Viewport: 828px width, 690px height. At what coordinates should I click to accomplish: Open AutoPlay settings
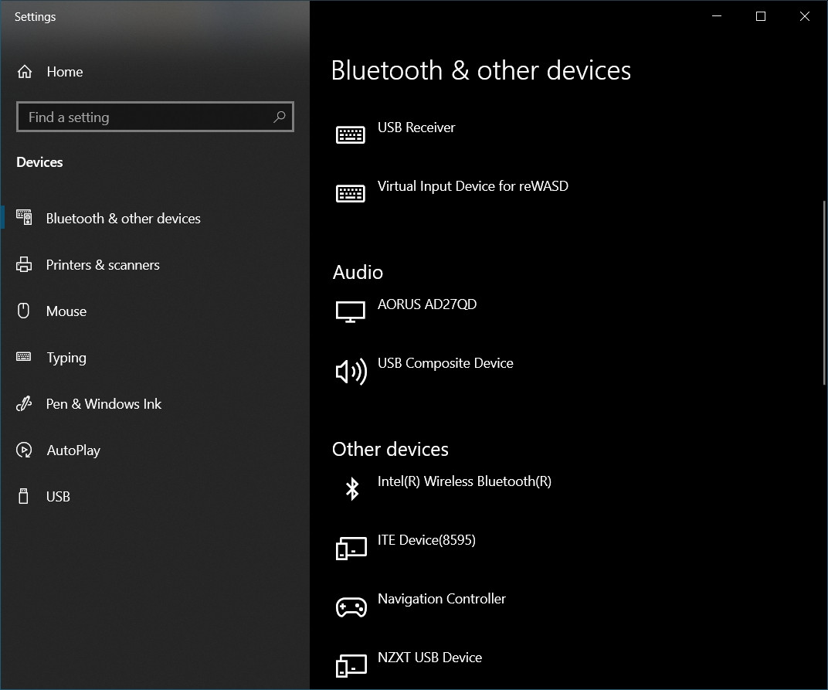[73, 450]
